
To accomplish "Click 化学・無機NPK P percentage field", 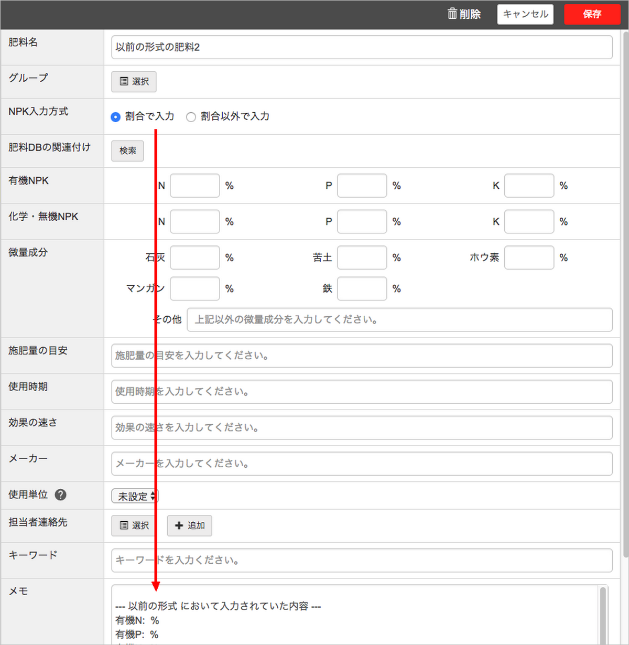I will coord(362,222).
